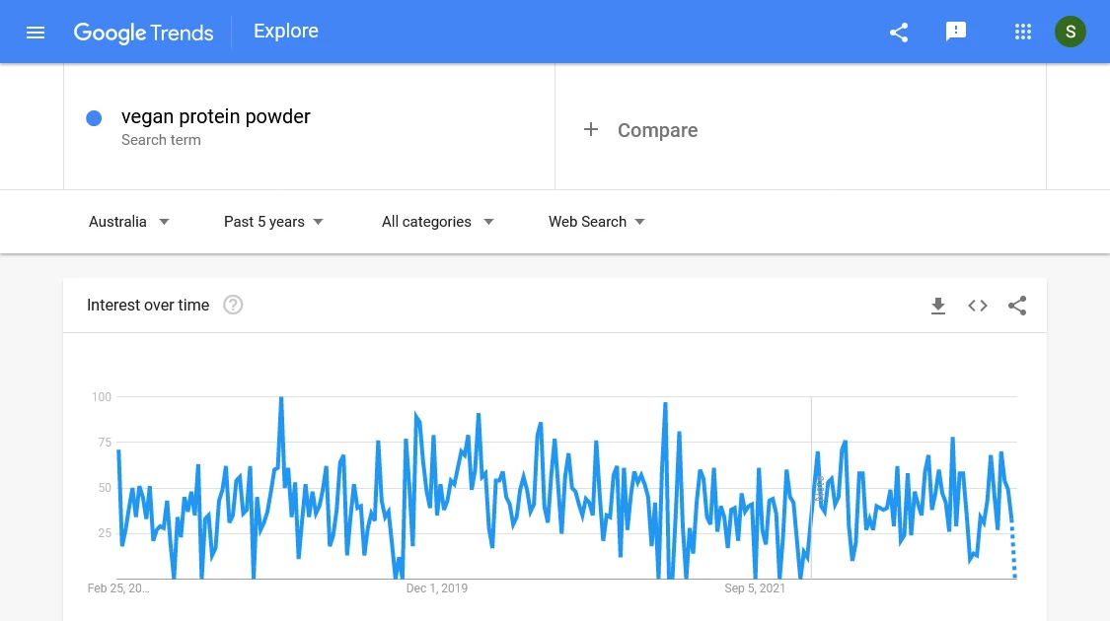
Task: Open the Web Search type dropdown
Action: coord(597,222)
